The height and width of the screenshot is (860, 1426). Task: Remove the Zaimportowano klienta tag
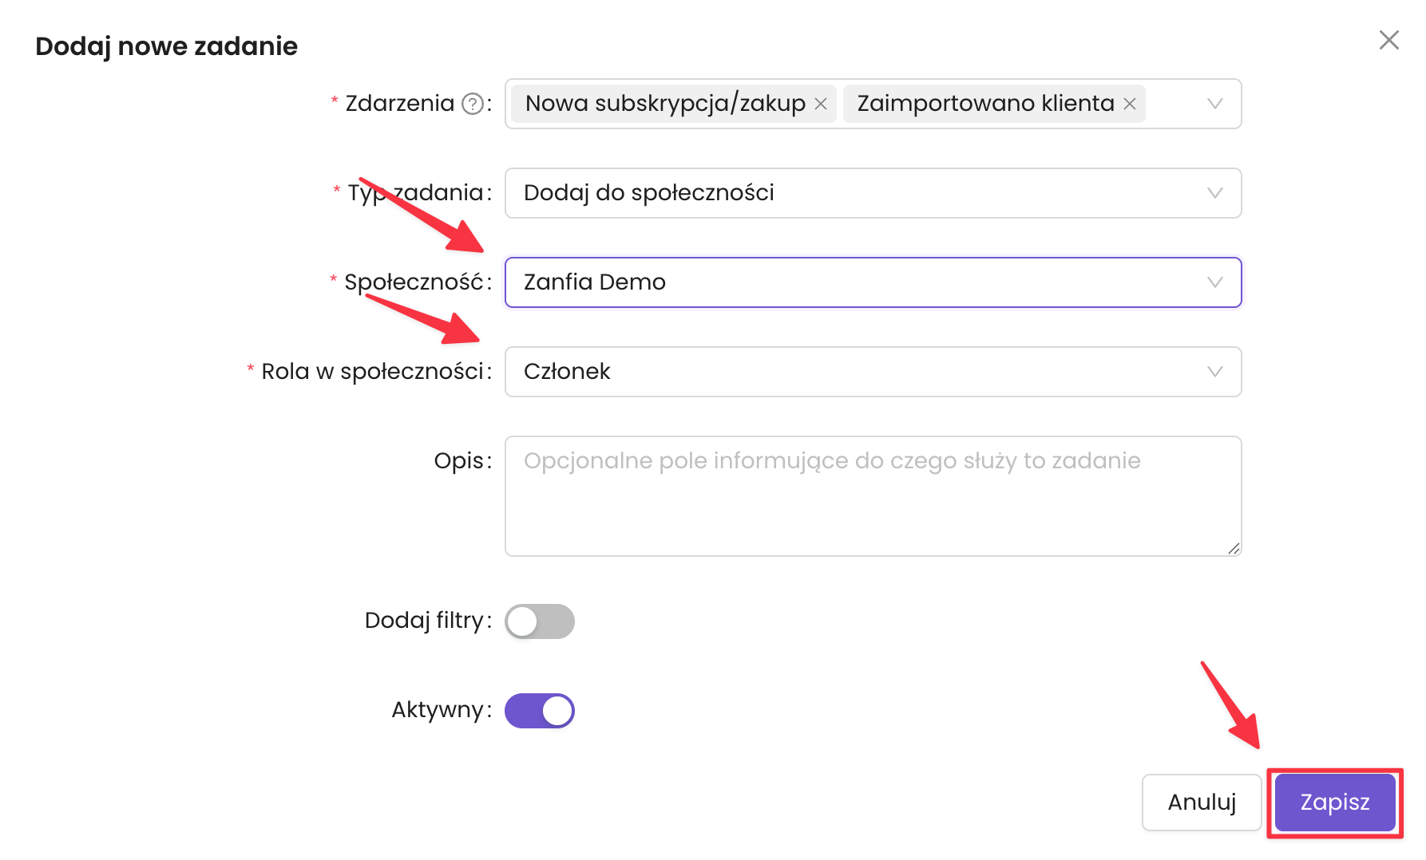click(x=1129, y=104)
